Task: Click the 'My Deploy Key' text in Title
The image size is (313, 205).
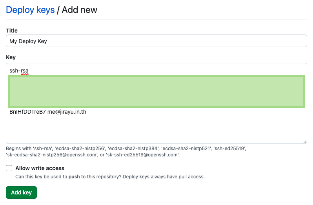Action: [28, 41]
